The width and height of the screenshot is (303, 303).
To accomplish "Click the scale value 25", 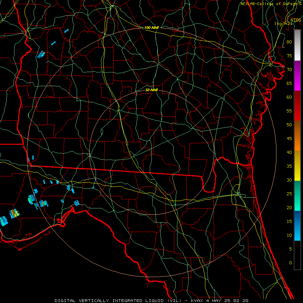I will click(x=289, y=194).
